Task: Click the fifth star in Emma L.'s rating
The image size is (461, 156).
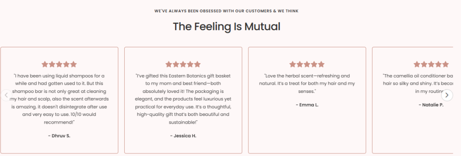Action: [x=321, y=64]
